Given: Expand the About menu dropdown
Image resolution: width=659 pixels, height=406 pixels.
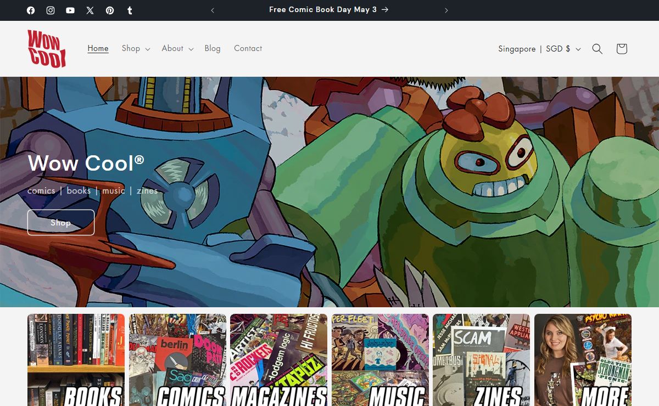Looking at the screenshot, I should coord(177,48).
